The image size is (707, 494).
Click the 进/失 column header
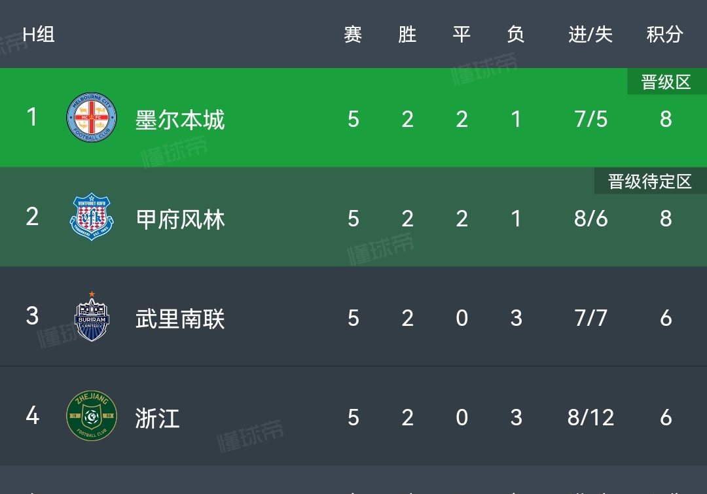click(x=590, y=35)
